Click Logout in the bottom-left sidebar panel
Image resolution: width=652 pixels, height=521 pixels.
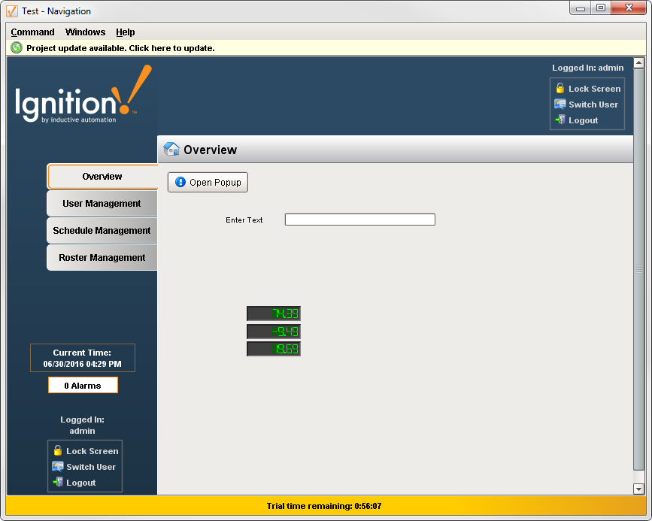[x=80, y=482]
